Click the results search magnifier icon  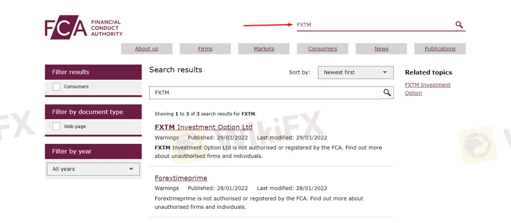point(387,93)
